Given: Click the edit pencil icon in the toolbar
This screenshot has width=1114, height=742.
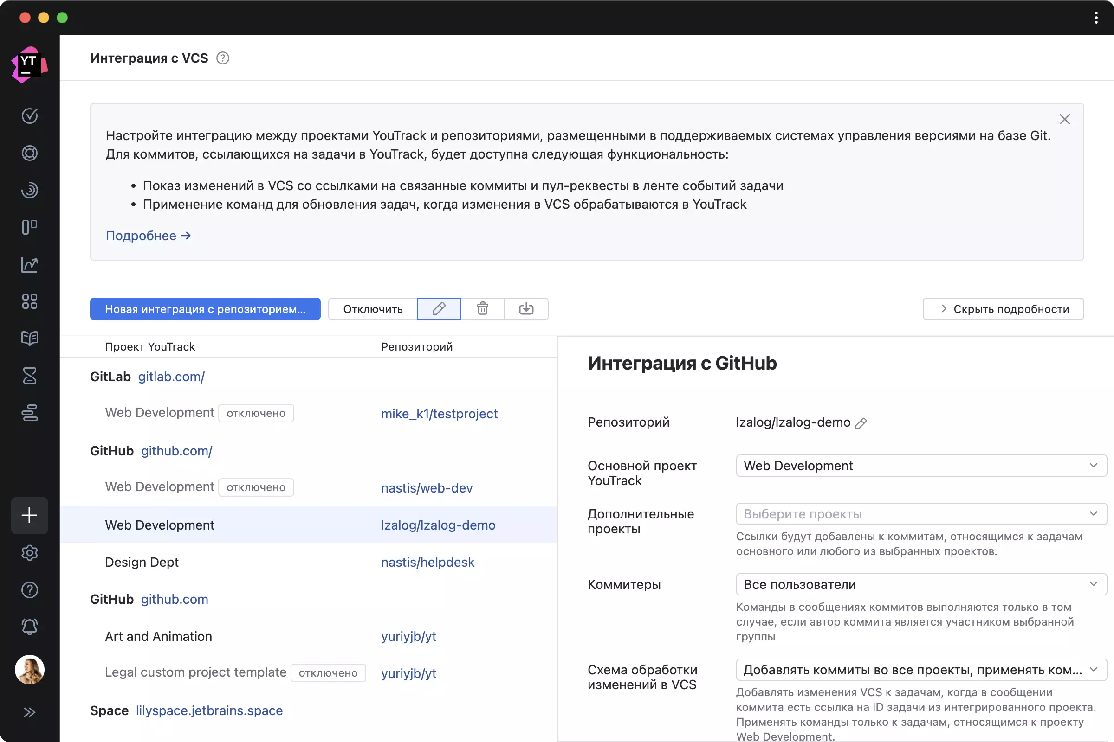Looking at the screenshot, I should coord(438,308).
